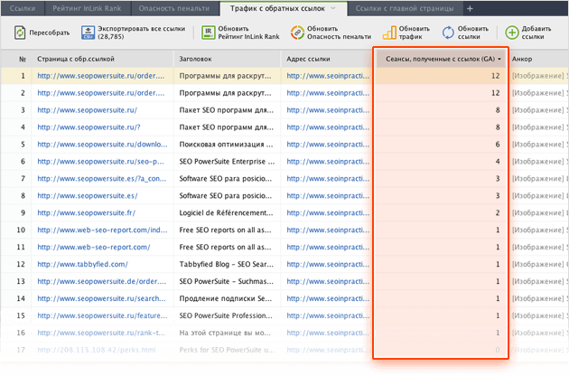Click the update traffic bar-chart icon
The width and height of the screenshot is (569, 376).
[x=389, y=33]
